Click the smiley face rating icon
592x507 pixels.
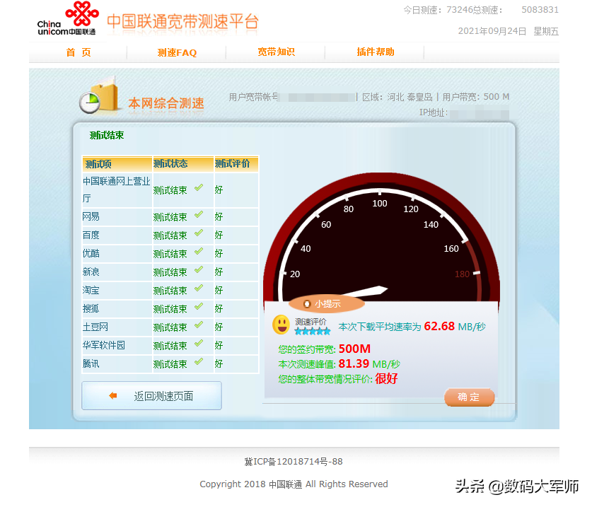click(x=282, y=325)
